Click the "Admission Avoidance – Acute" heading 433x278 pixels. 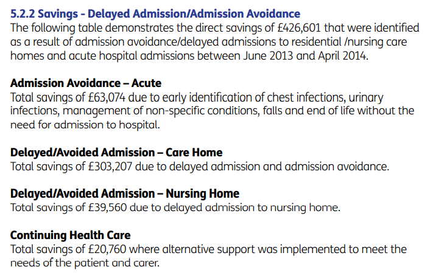click(x=86, y=83)
